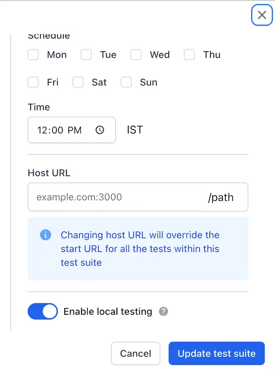
Task: Check the Mon schedule checkbox
Action: click(33, 55)
